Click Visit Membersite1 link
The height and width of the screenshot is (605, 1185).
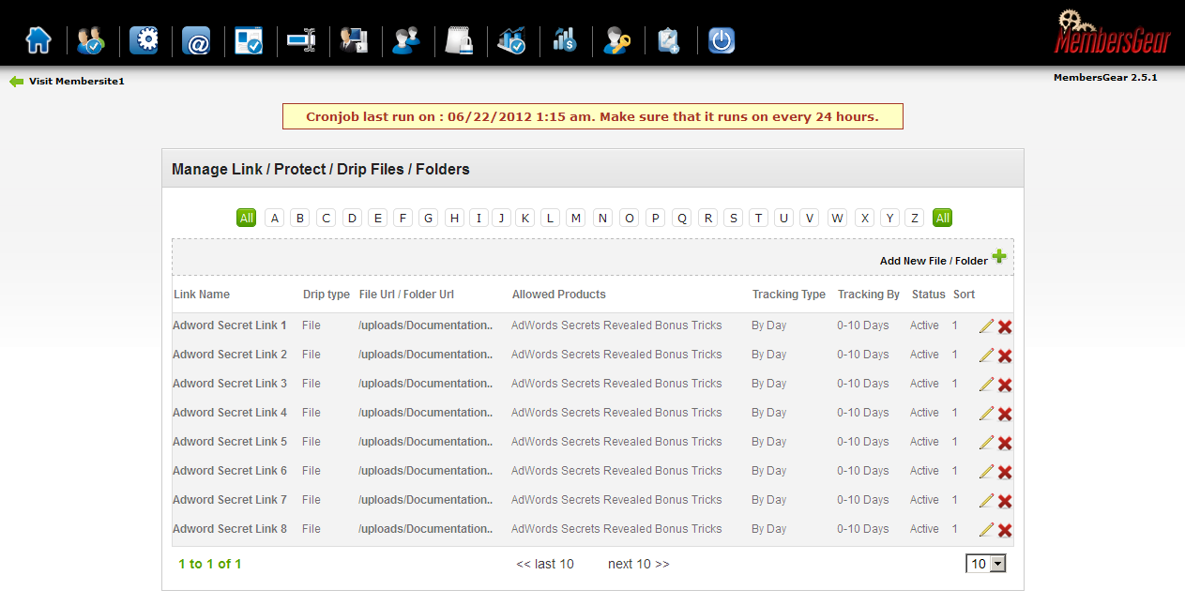[x=77, y=82]
